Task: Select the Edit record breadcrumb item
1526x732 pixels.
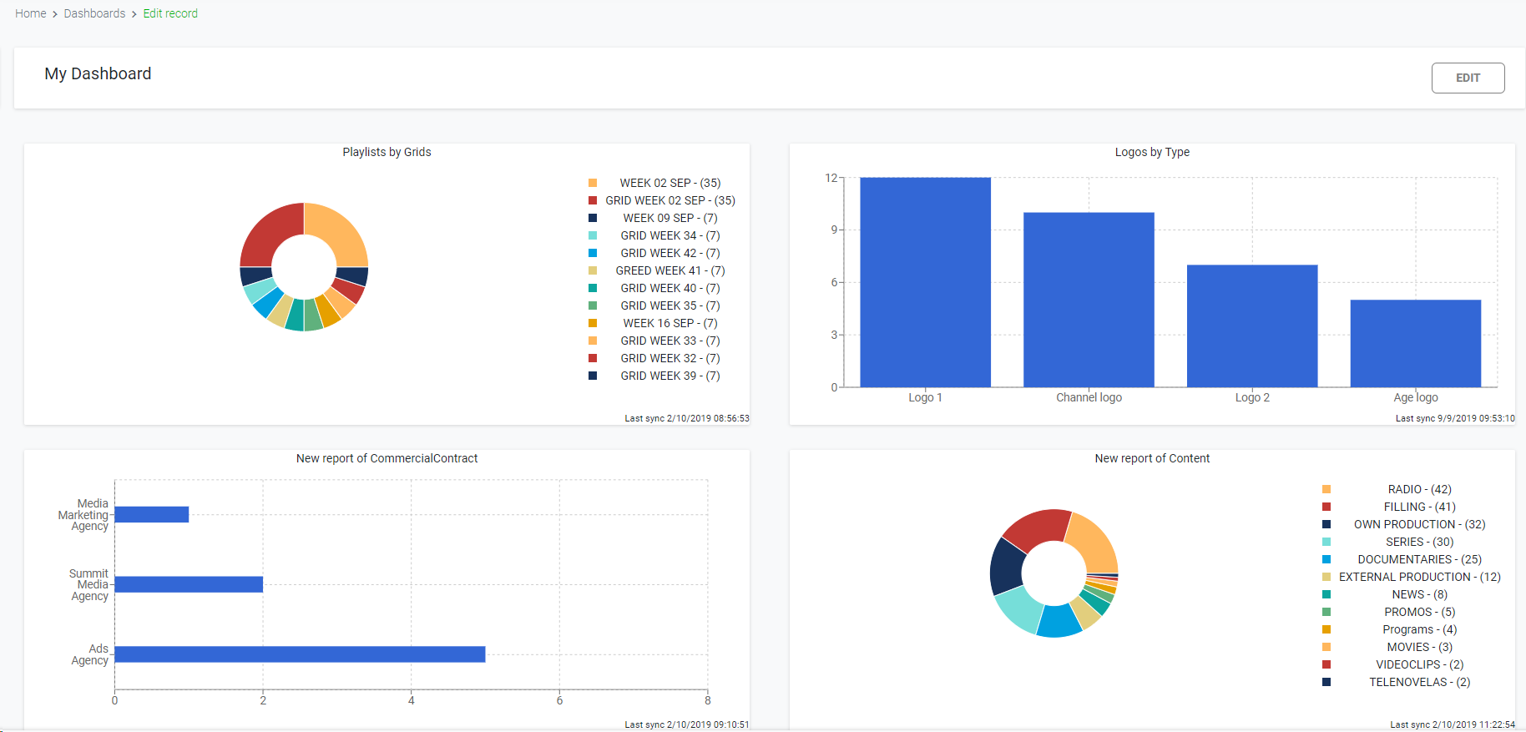Action: tap(170, 13)
